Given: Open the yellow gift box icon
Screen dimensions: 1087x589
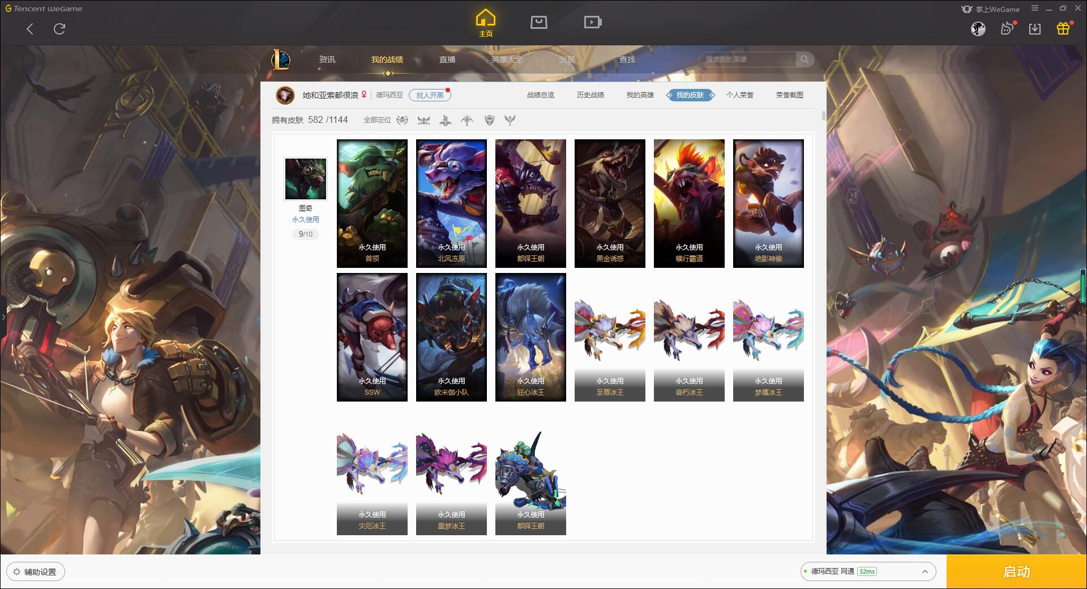Looking at the screenshot, I should pos(1063,28).
